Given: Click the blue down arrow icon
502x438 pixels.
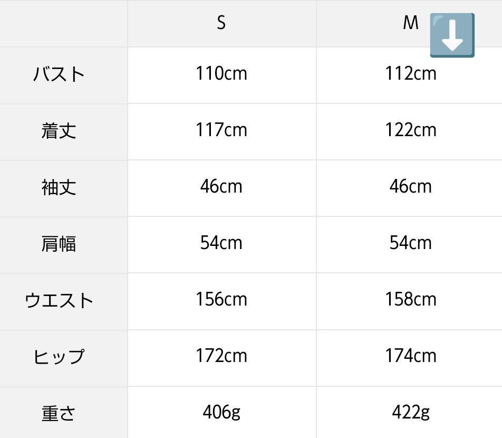Looking at the screenshot, I should pos(452,35).
